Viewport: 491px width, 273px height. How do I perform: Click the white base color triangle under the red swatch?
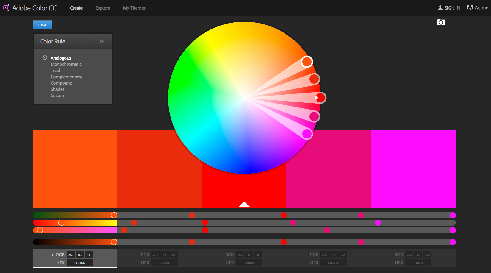244,205
